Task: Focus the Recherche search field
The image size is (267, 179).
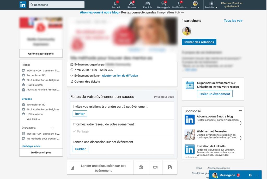Action: [x=57, y=5]
